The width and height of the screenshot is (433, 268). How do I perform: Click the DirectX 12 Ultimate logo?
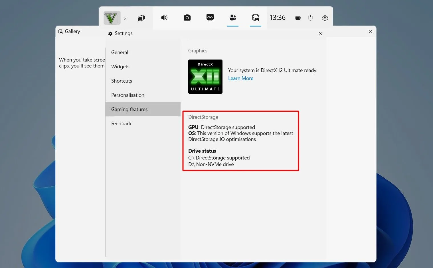point(205,76)
